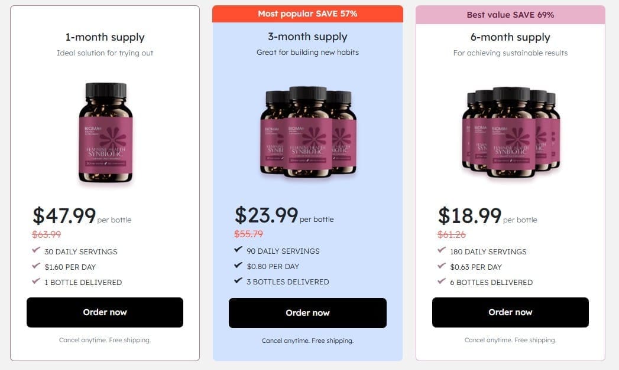Click checkmark beside 3 BOTTLES DELIVERED
This screenshot has height=370, width=619.
[x=238, y=280]
